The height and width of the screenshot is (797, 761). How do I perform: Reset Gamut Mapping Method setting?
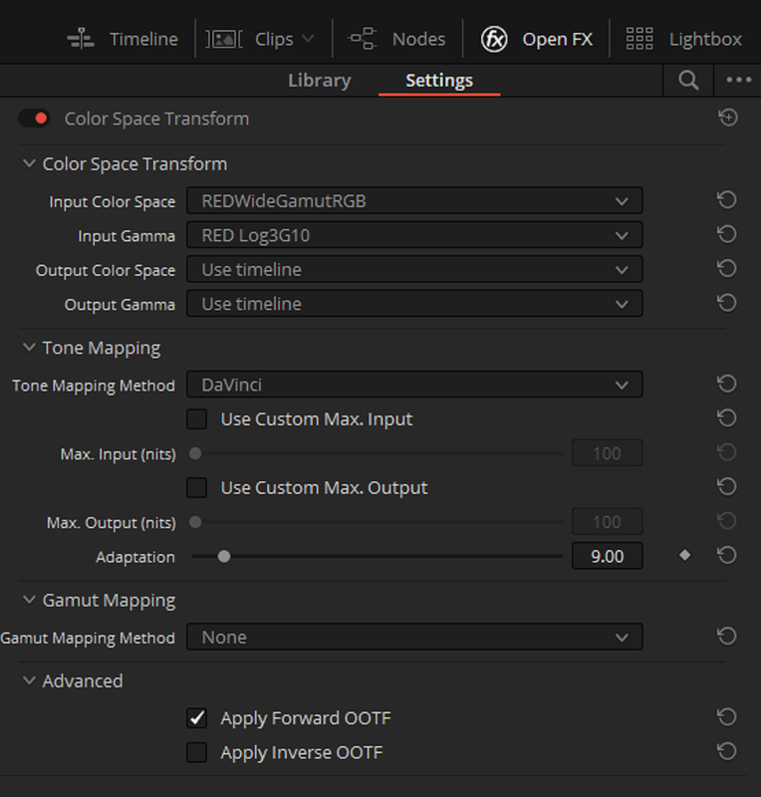pyautogui.click(x=726, y=636)
